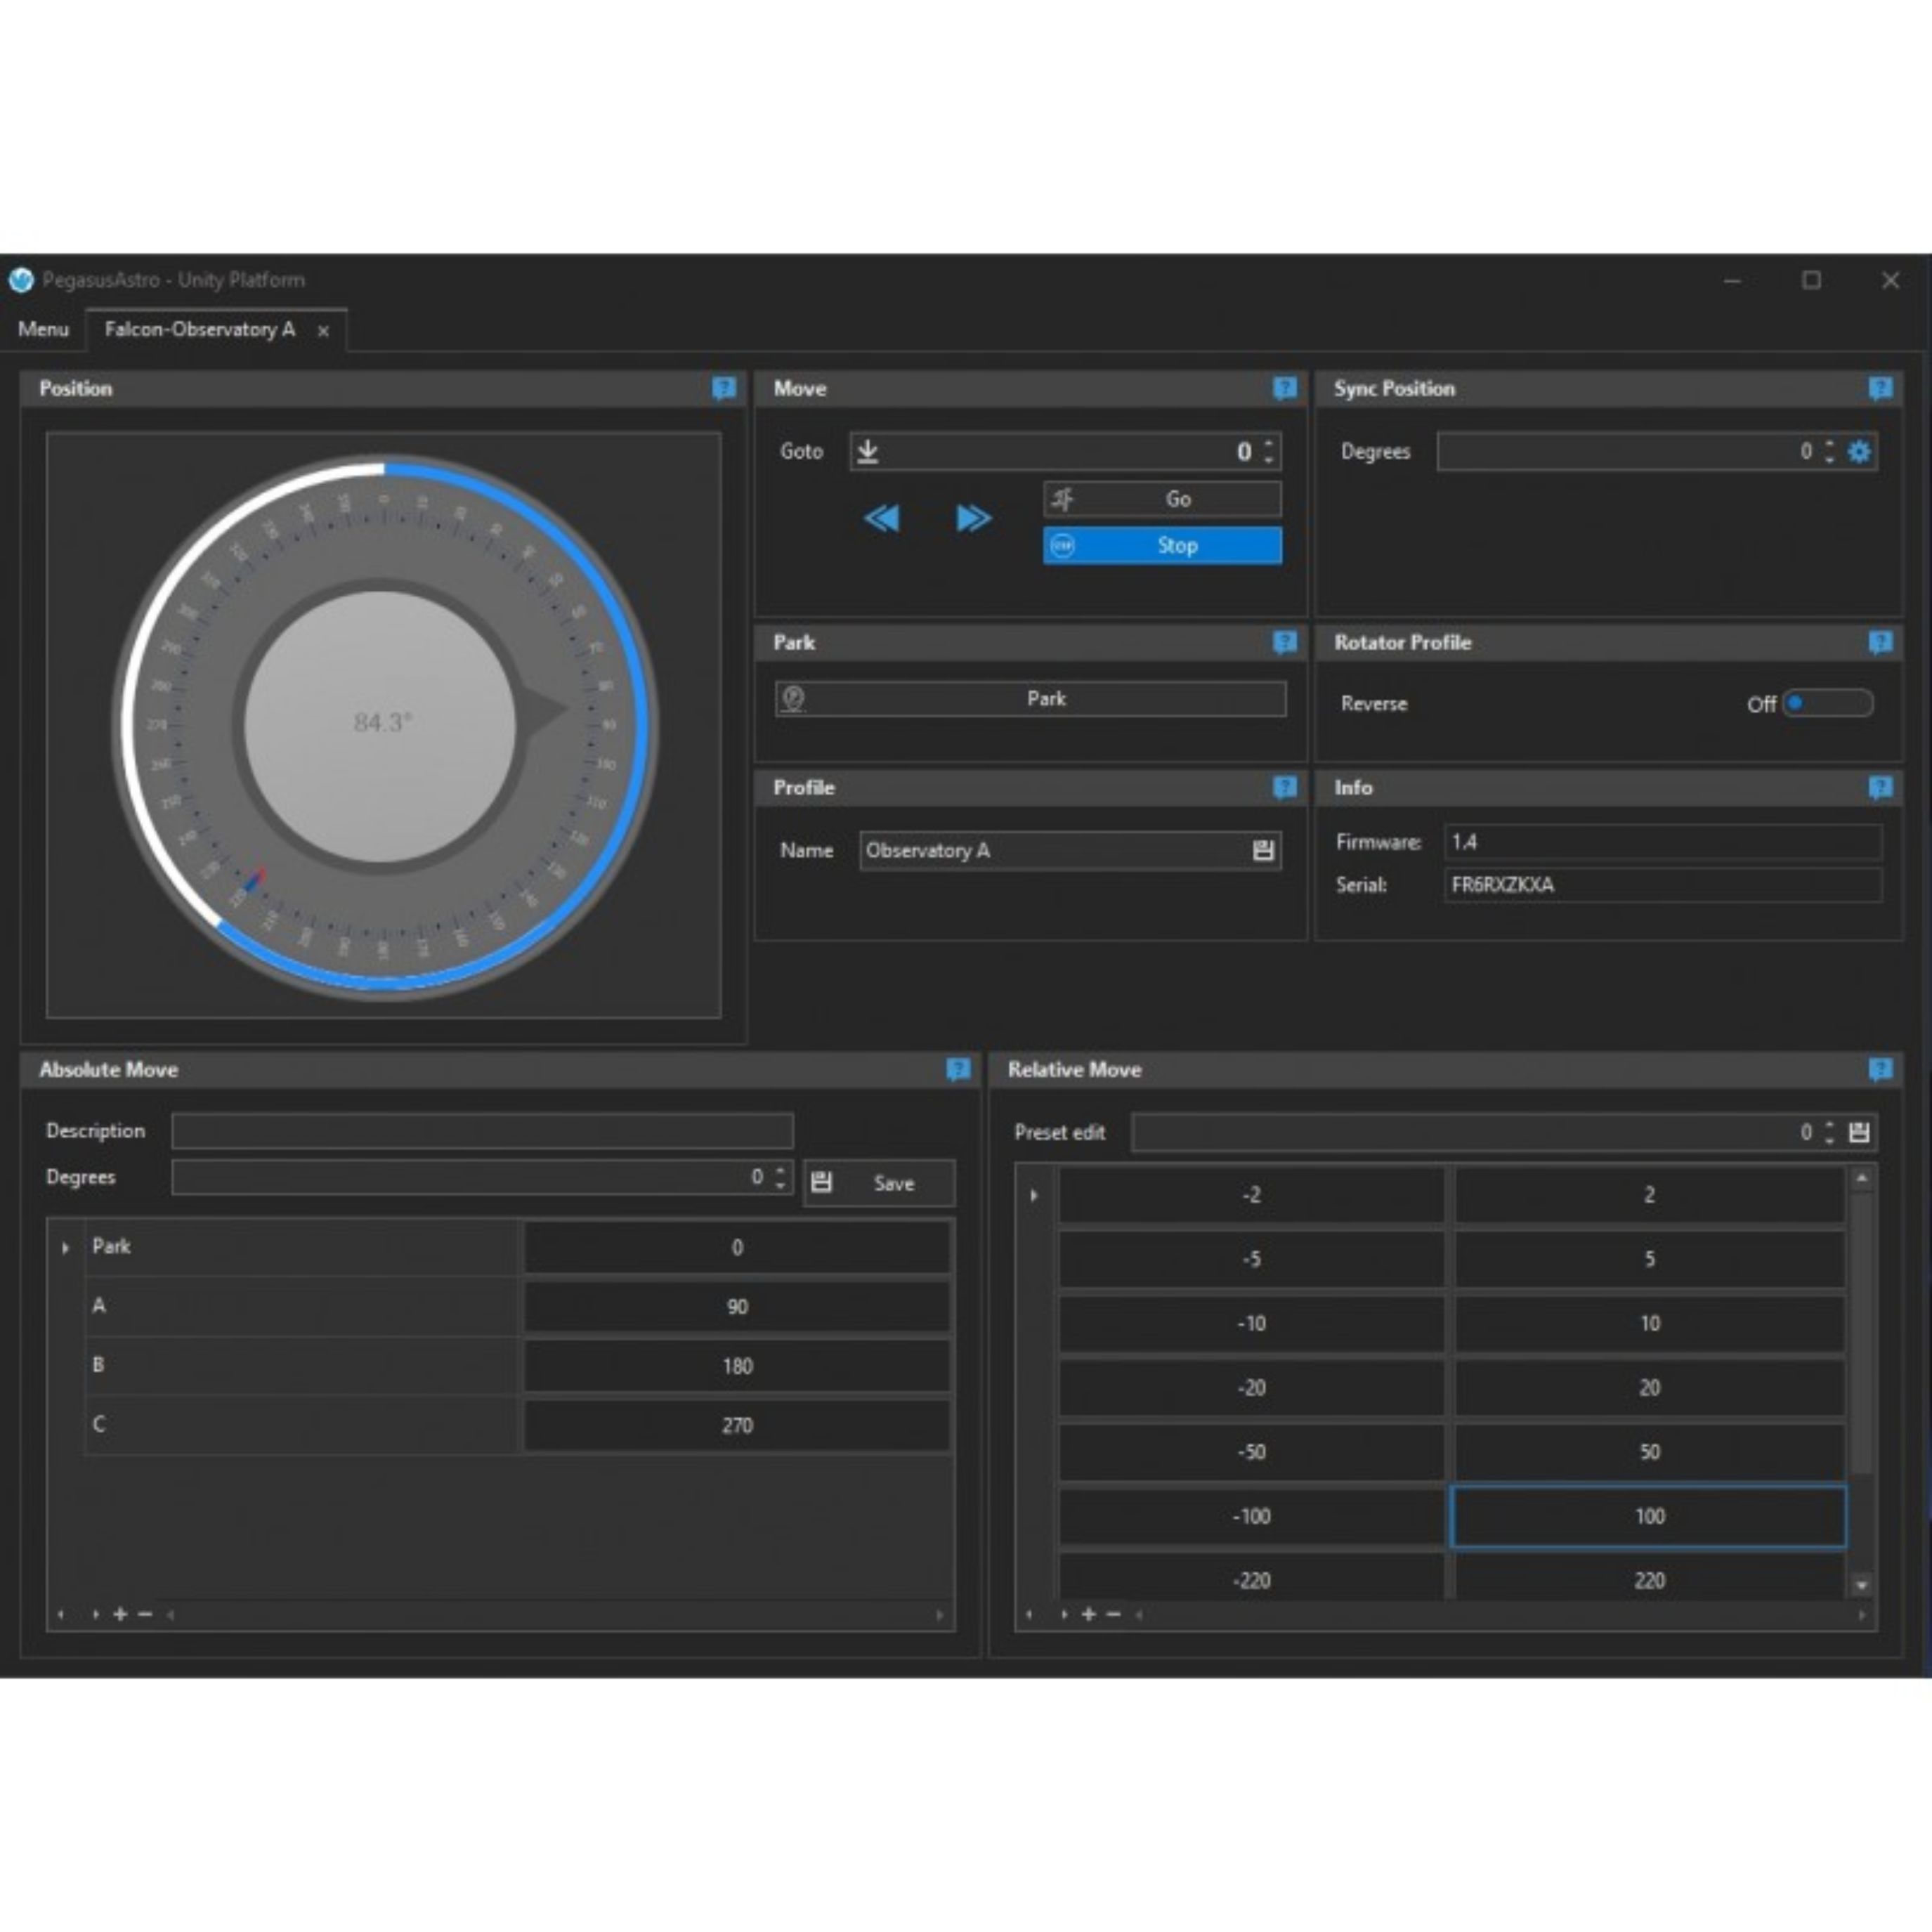Rotate counter-clockwise with the double left arrow

click(x=881, y=518)
